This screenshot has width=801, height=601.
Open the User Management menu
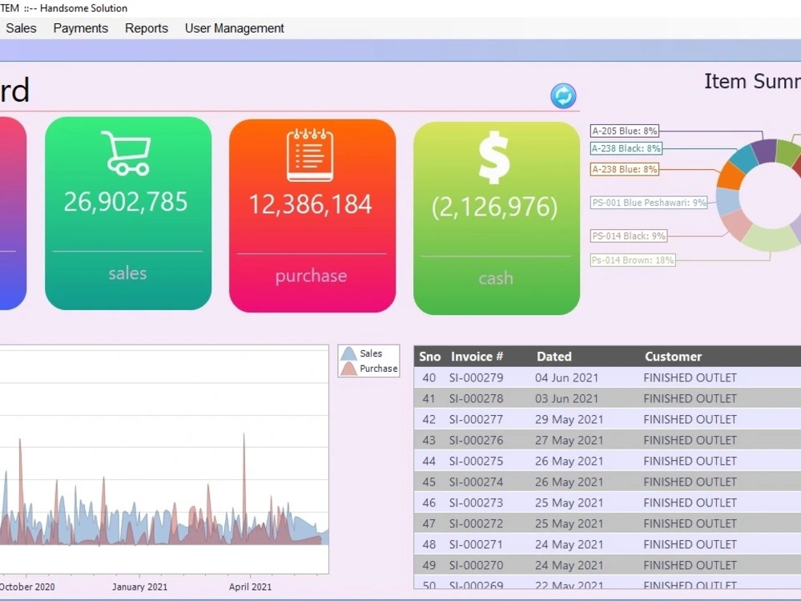click(235, 28)
